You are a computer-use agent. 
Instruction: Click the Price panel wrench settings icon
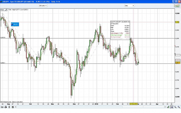[x=6, y=10]
